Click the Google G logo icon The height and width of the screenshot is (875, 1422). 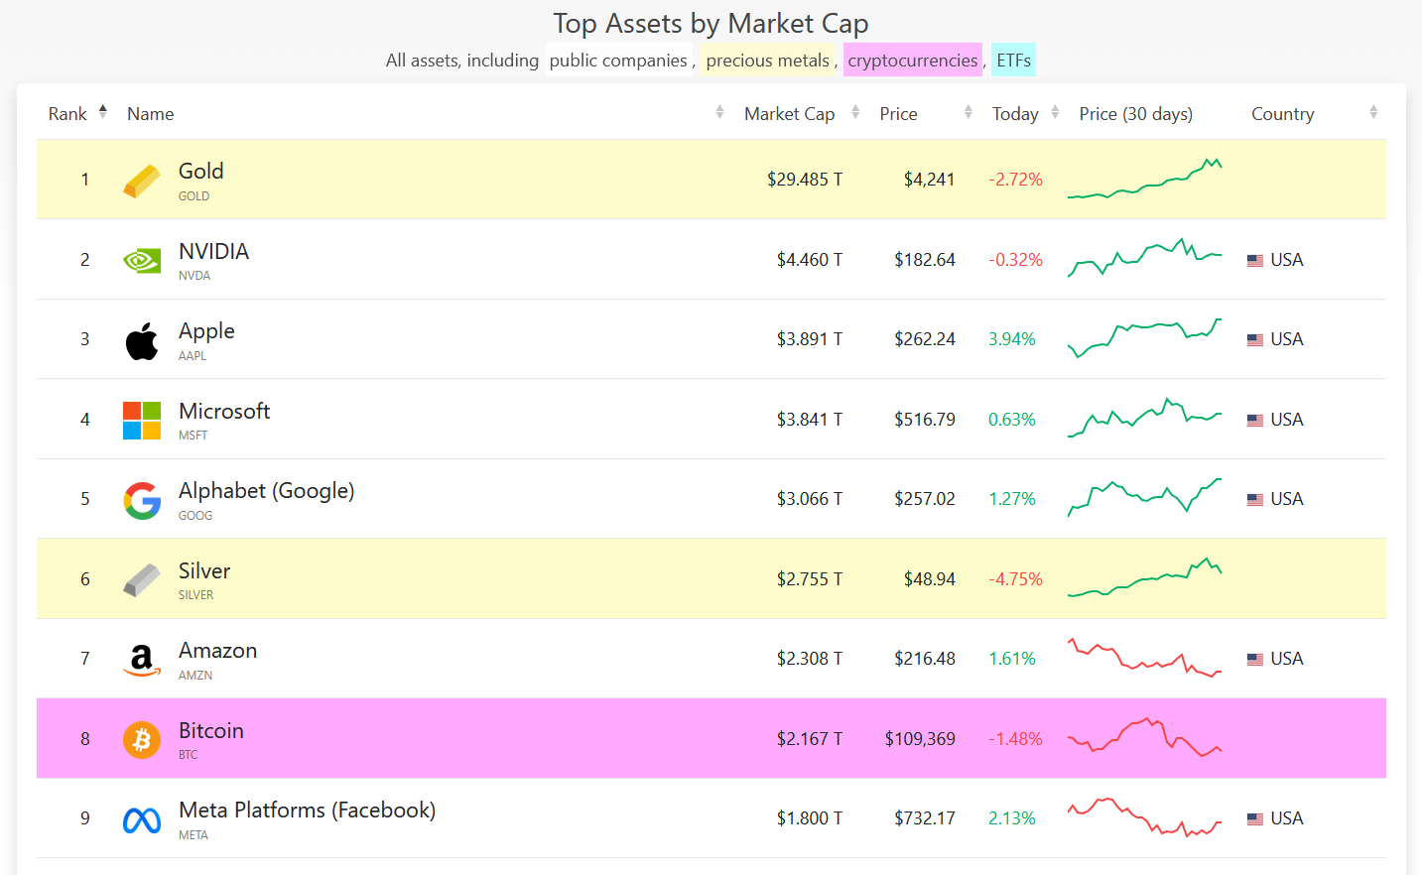[142, 500]
